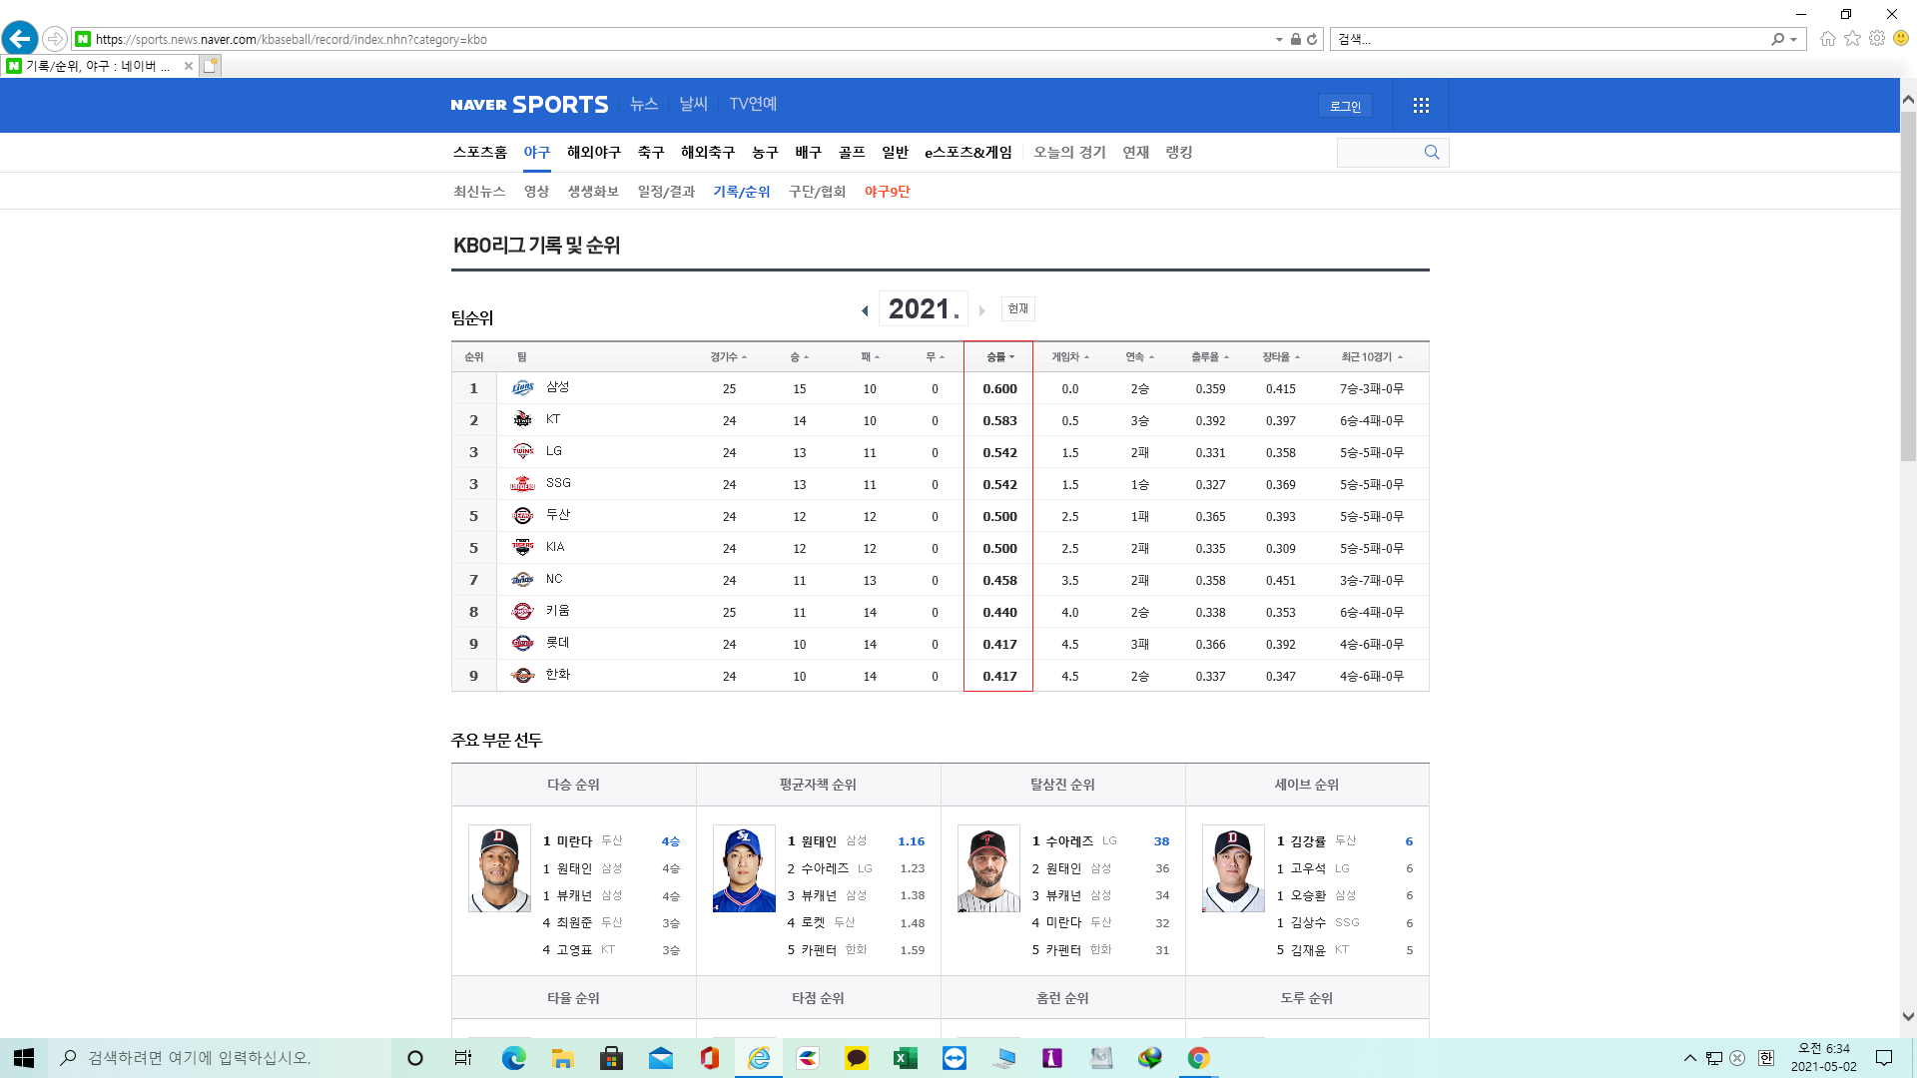Viewport: 1917px width, 1078px height.
Task: Open a new browser tab
Action: 210,66
